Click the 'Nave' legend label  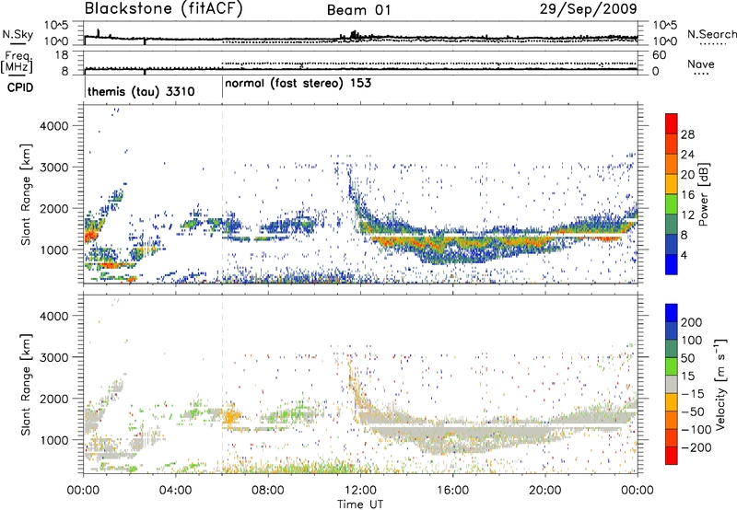click(x=701, y=64)
